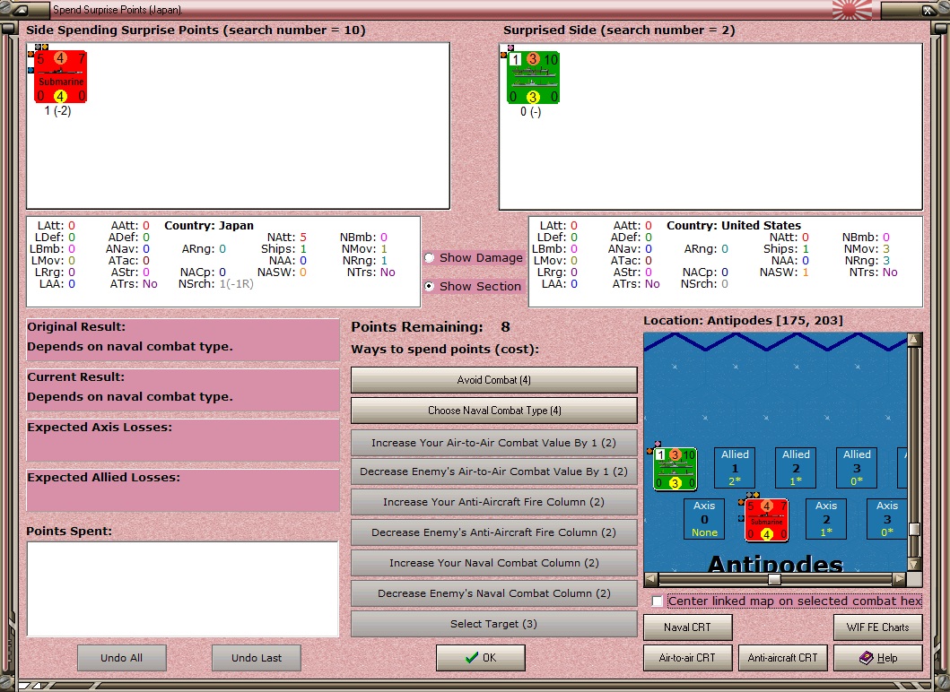
Task: Open Help with the book icon
Action: pos(878,658)
